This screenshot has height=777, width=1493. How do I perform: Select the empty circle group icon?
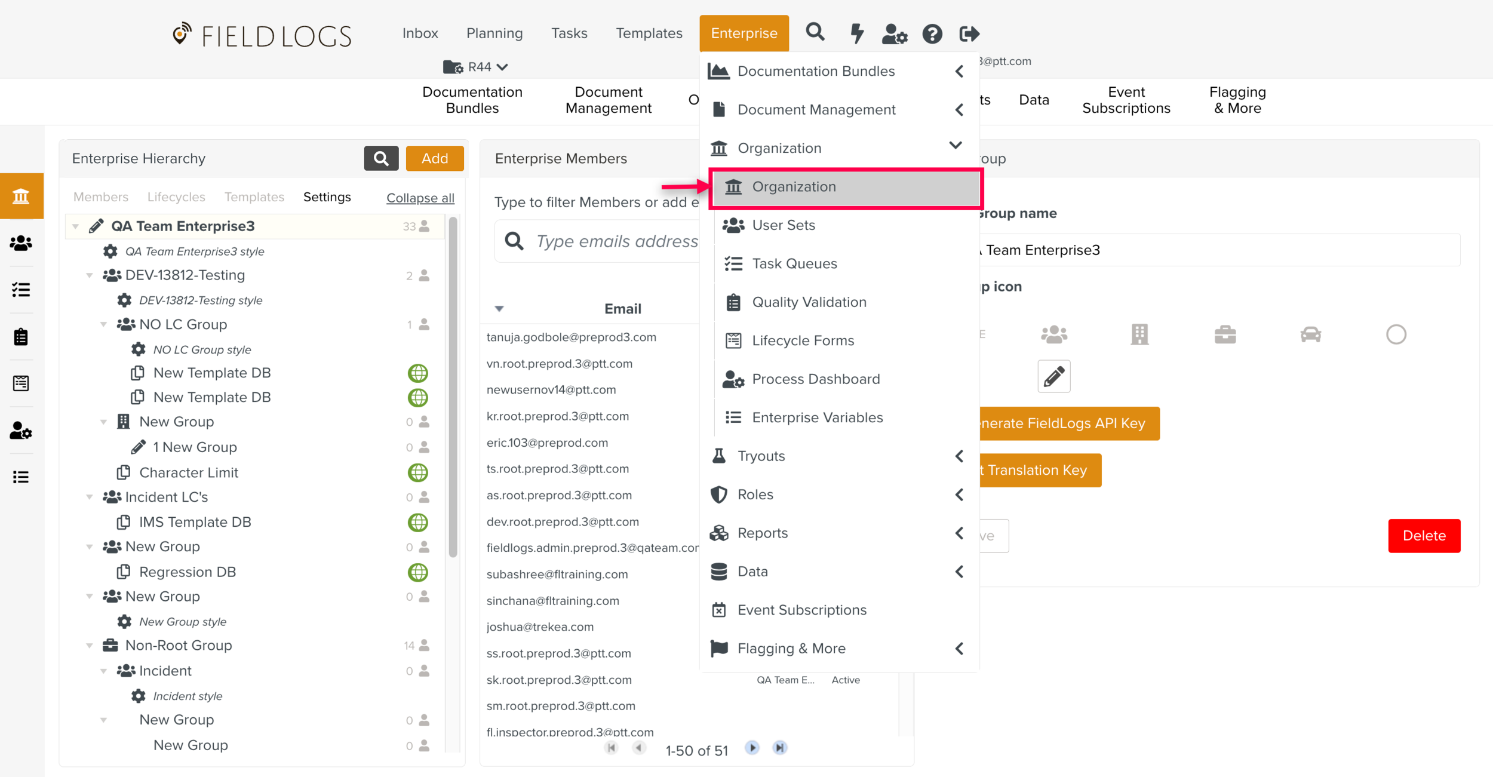(1396, 334)
